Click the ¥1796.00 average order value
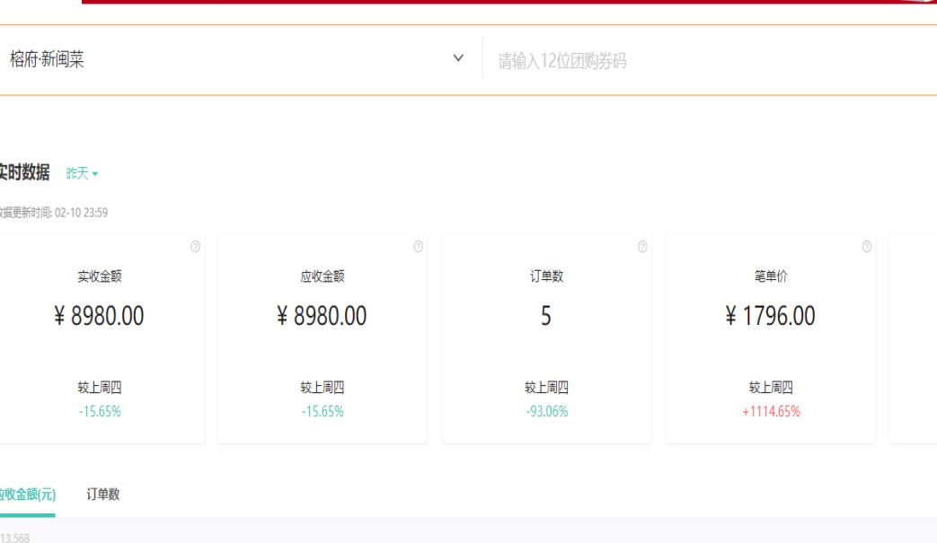Image resolution: width=937 pixels, height=543 pixels. point(771,316)
